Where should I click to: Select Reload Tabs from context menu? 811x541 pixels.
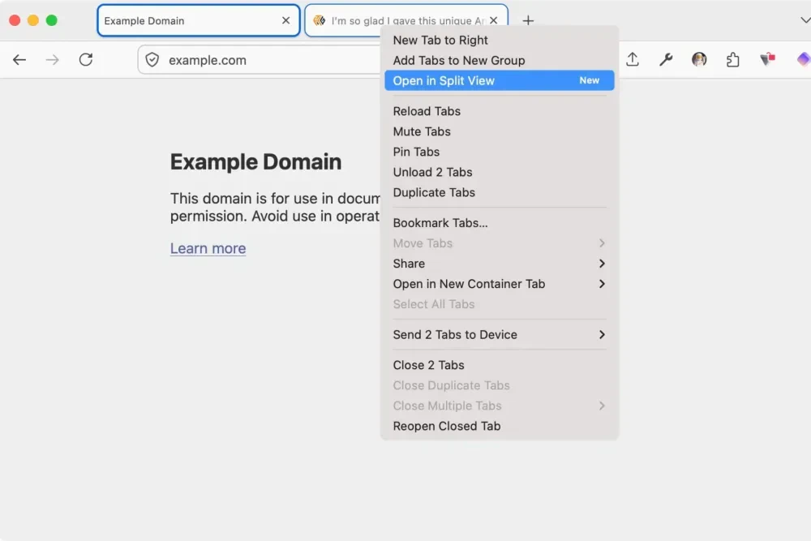pos(499,111)
